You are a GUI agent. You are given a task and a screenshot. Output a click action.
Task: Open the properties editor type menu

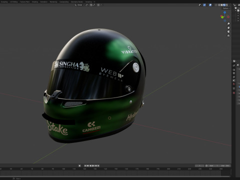click(234, 61)
